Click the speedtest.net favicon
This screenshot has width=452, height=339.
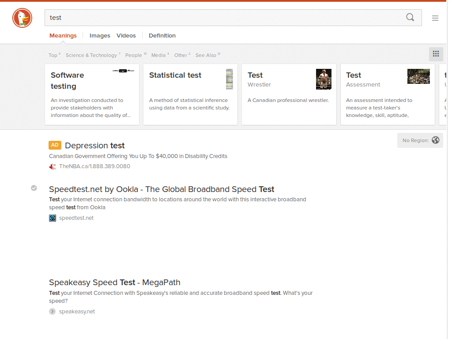tap(53, 218)
